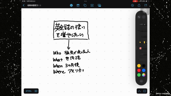Open the scenes star icon

click(36, 91)
